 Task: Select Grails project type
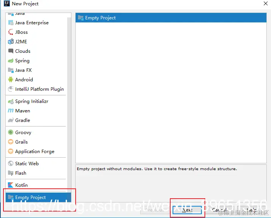tap(36, 142)
